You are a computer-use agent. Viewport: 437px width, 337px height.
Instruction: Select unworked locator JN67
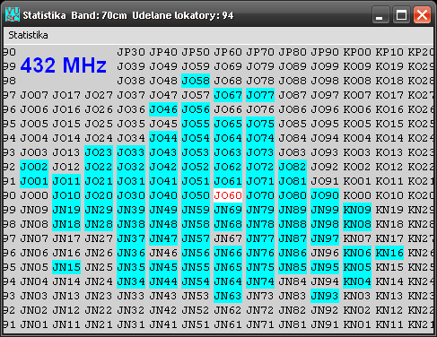tap(228, 238)
